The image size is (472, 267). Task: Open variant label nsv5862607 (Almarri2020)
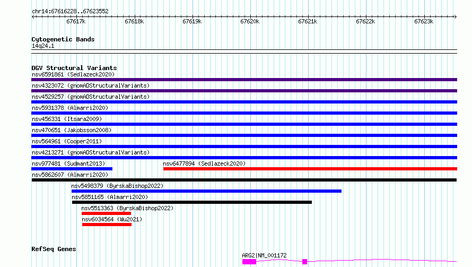(70, 175)
